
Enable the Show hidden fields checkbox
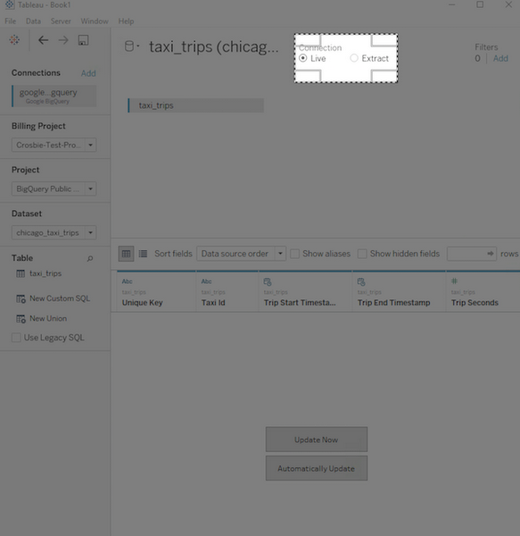click(x=362, y=254)
